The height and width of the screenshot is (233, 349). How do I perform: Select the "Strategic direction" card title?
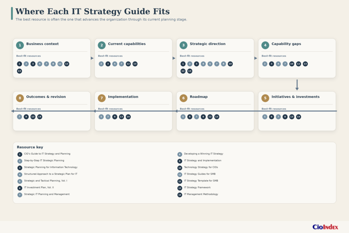(208, 44)
